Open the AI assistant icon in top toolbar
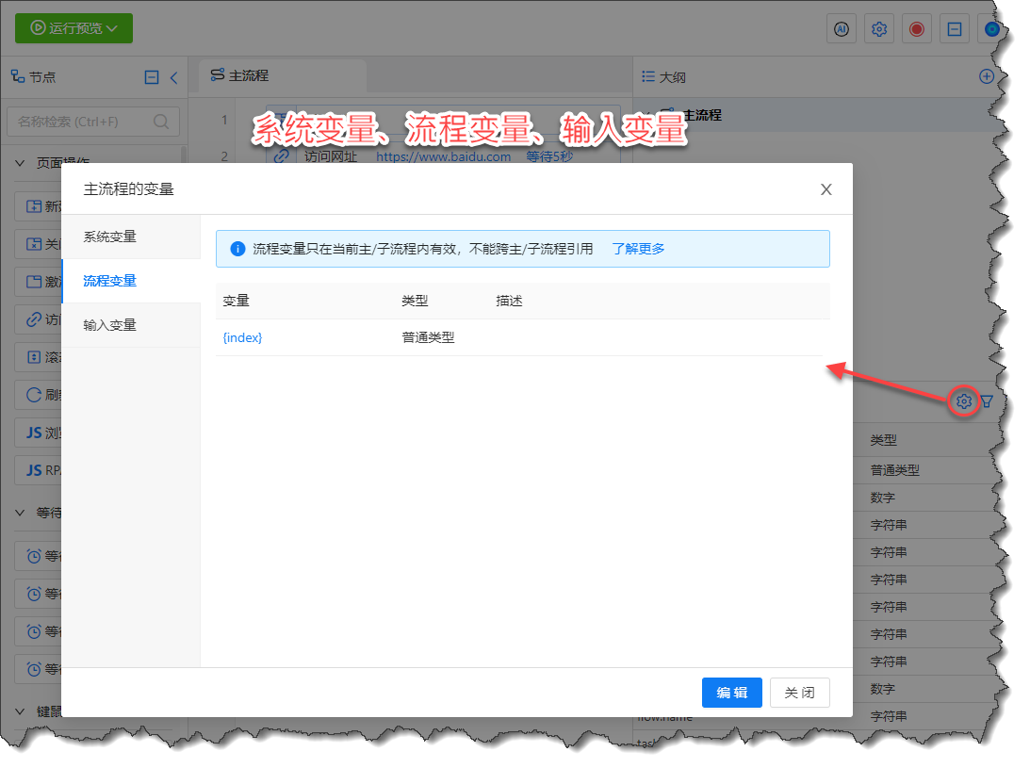This screenshot has height=768, width=1030. tap(842, 29)
